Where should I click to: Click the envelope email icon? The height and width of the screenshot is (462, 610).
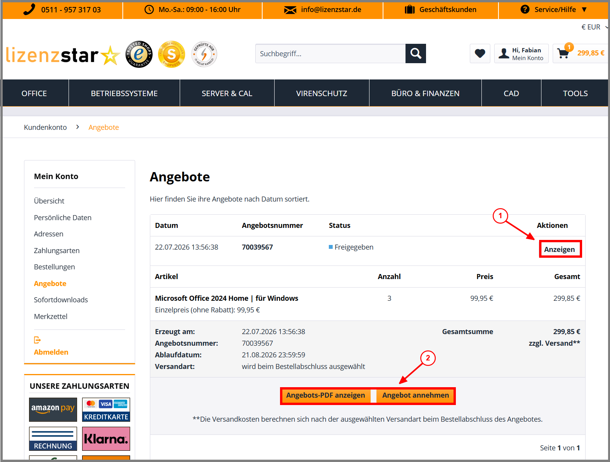click(x=290, y=10)
